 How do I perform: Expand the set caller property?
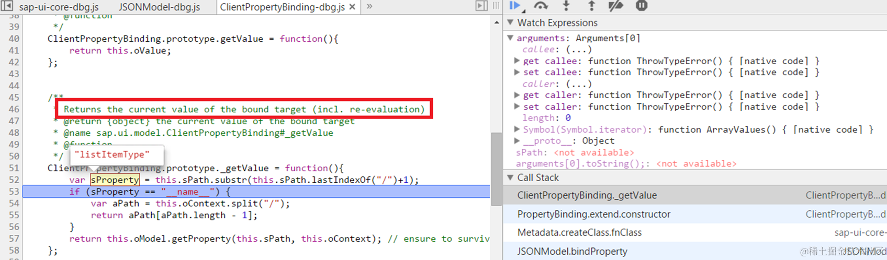pos(517,107)
